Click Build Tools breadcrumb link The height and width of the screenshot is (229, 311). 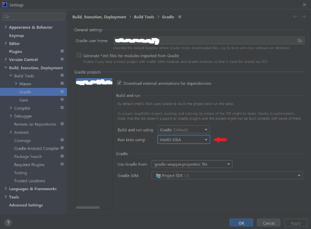[x=144, y=17]
